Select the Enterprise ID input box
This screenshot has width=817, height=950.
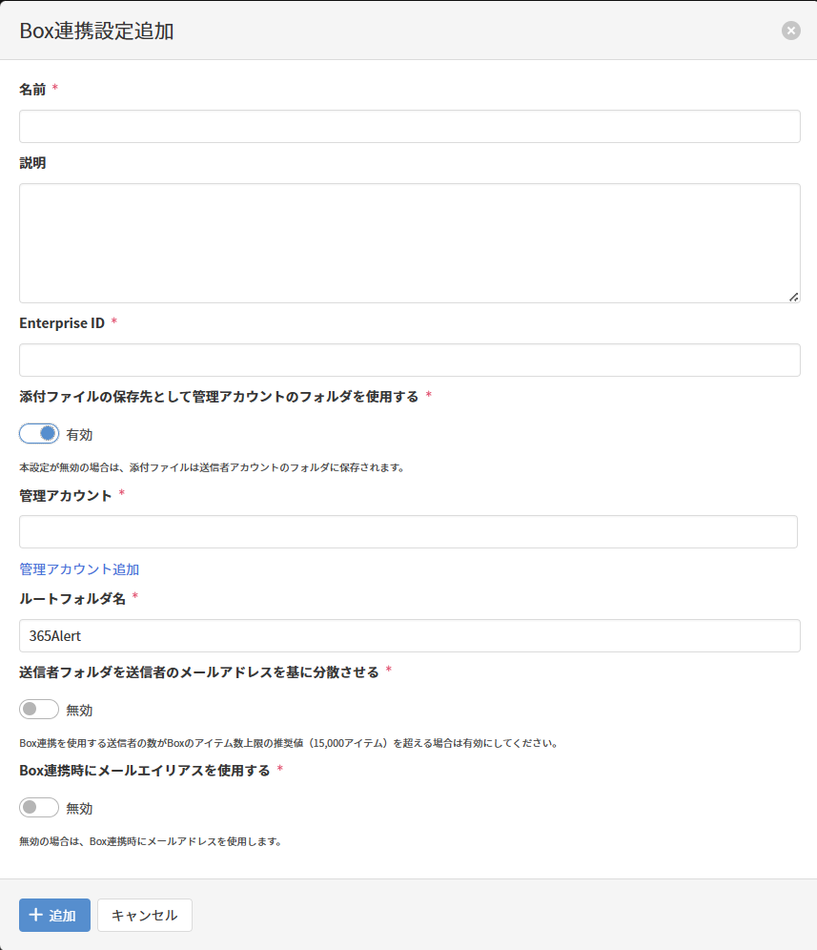coord(409,361)
